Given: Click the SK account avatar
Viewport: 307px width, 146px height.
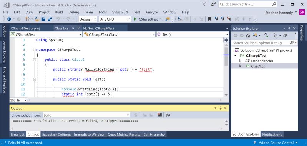Looking at the screenshot, I should pos(302,12).
